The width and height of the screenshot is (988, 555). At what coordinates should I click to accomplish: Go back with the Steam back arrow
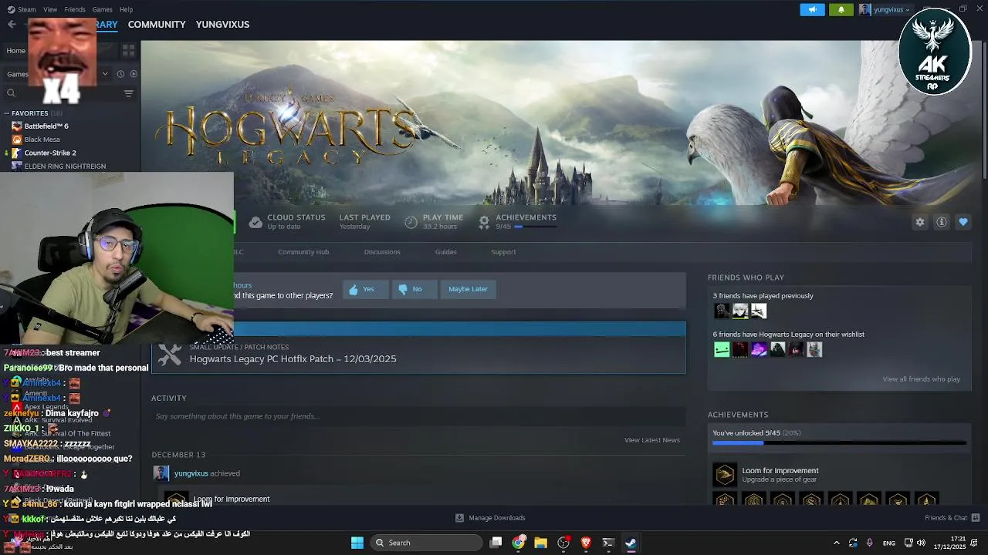(12, 24)
